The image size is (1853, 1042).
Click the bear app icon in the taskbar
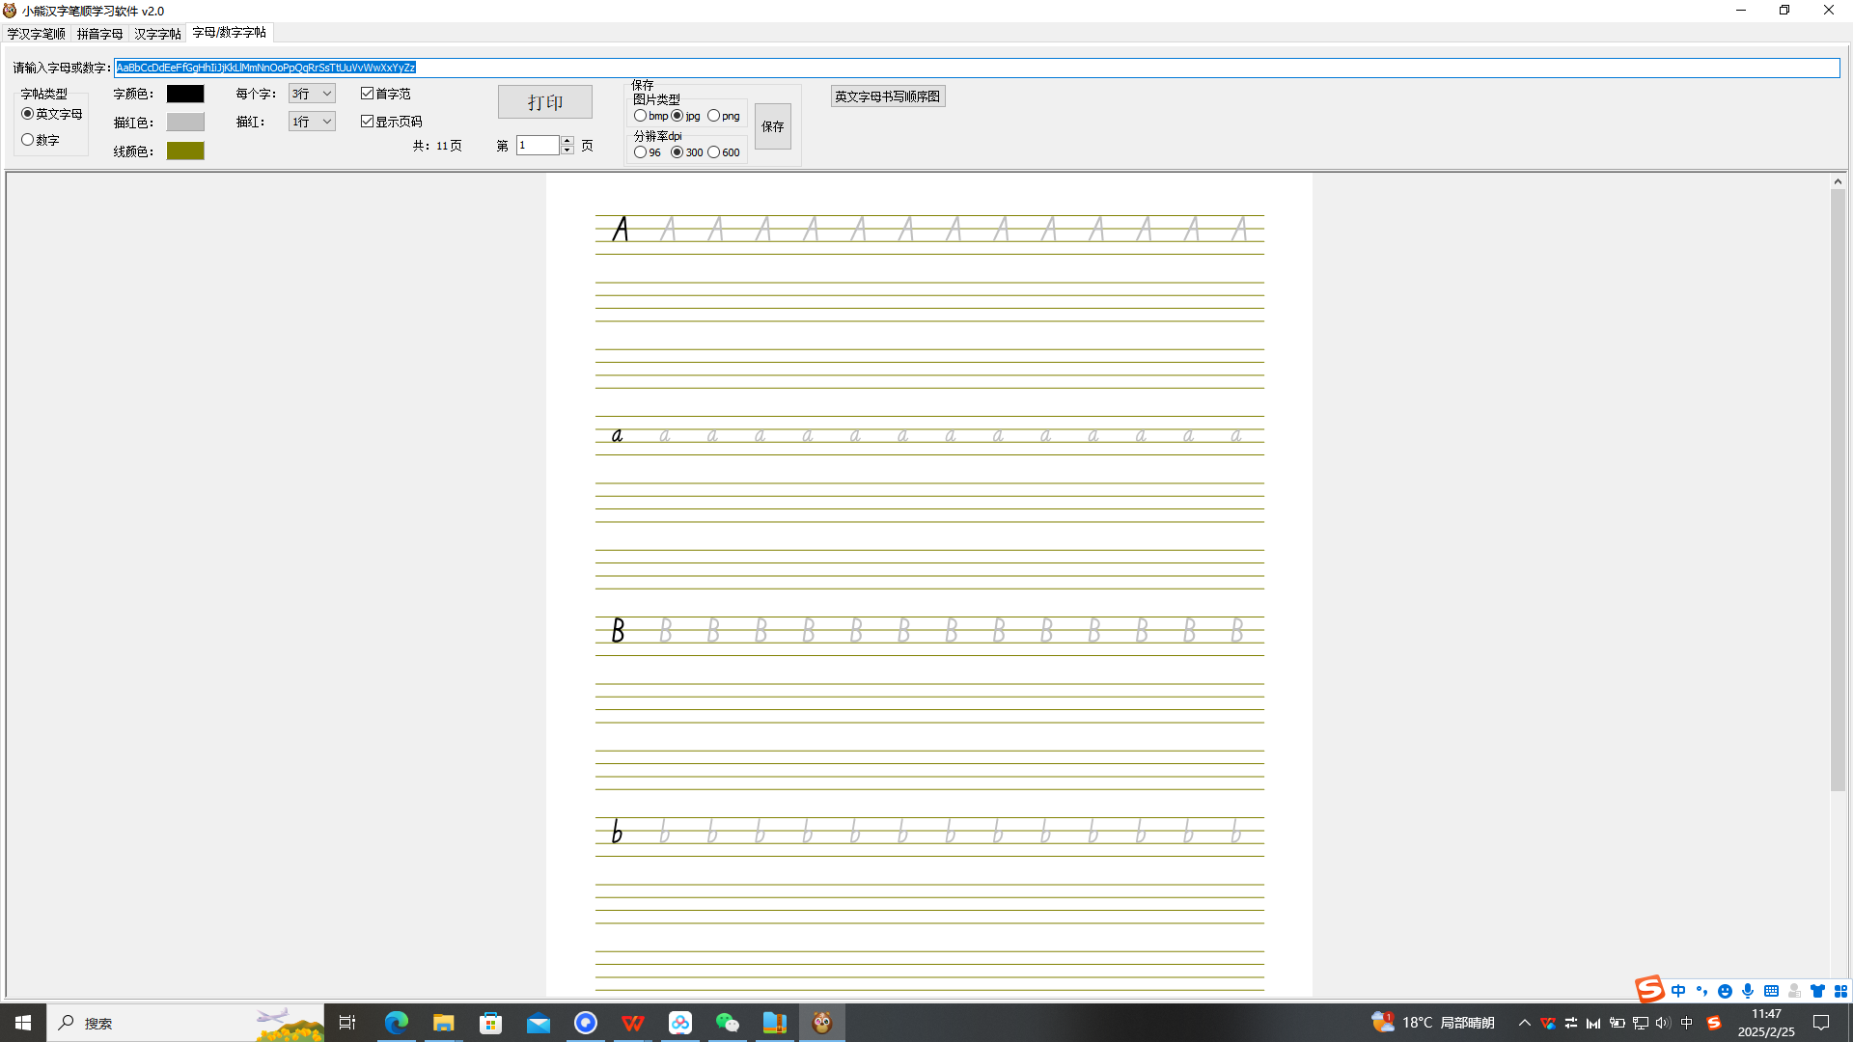tap(822, 1023)
